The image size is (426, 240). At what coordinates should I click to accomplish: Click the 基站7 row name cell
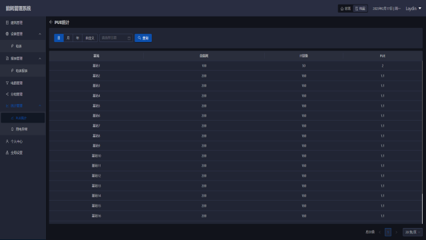[x=96, y=126]
